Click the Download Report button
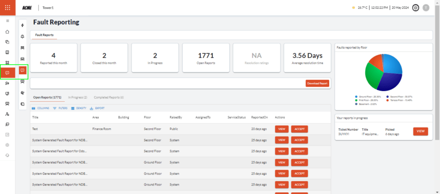Viewport: 440px width, 194px height. [x=317, y=83]
